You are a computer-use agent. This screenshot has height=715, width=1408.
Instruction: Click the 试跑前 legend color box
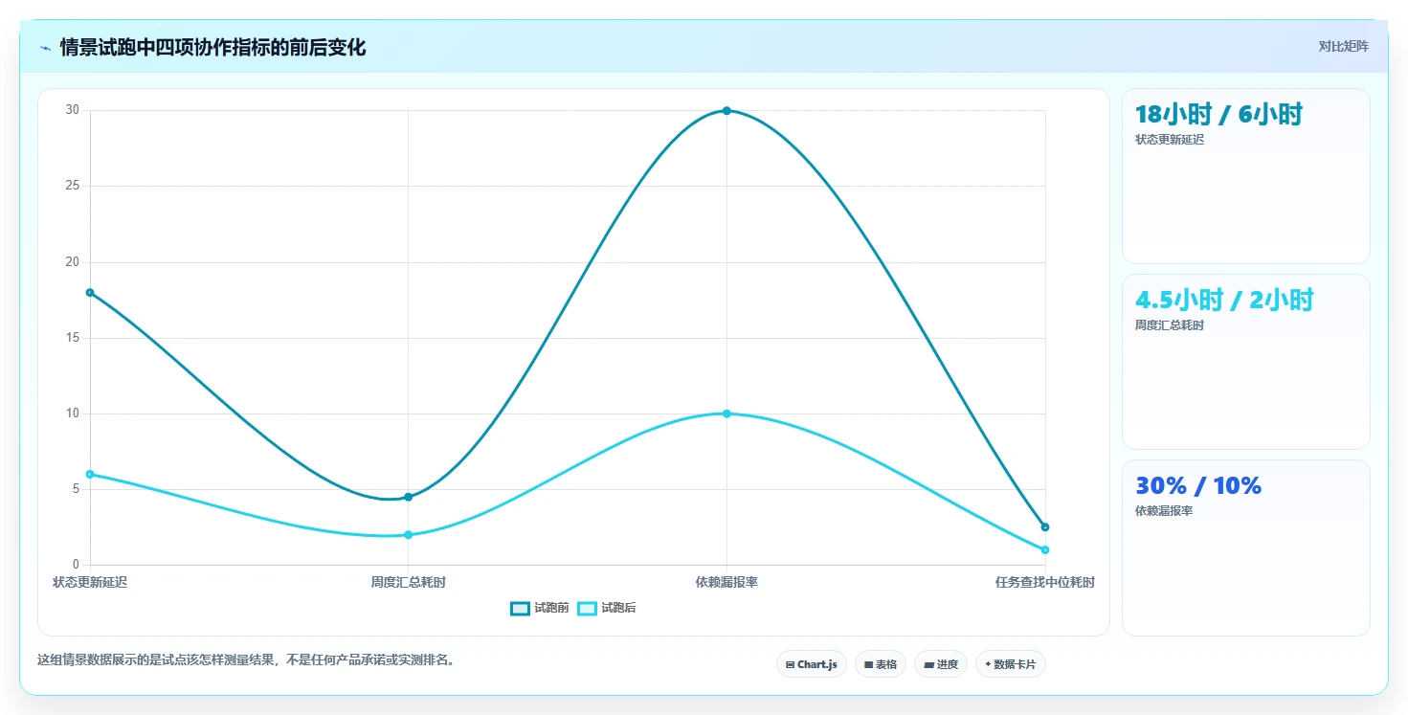click(520, 608)
